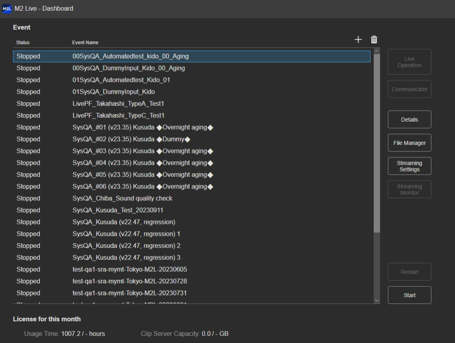Screen dimensions: 455x343
Task: Click scroll up arrow in event list
Action: [377, 52]
